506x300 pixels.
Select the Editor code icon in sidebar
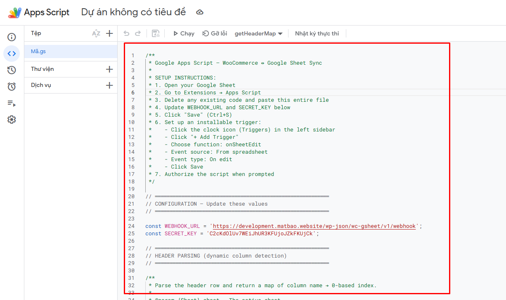(12, 54)
